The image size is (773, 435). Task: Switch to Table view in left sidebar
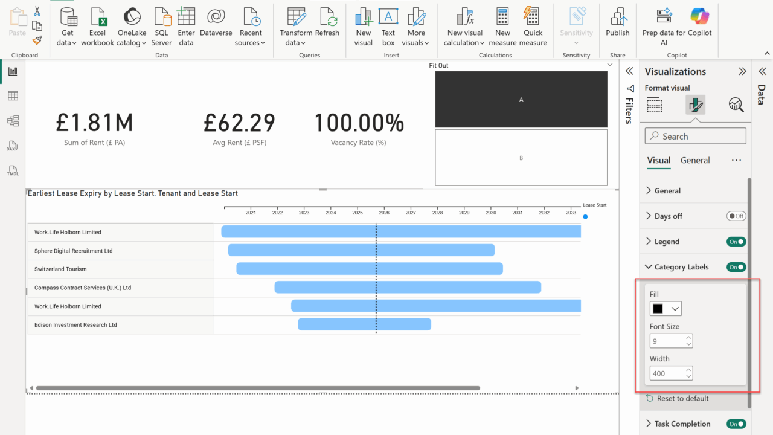pyautogui.click(x=13, y=96)
